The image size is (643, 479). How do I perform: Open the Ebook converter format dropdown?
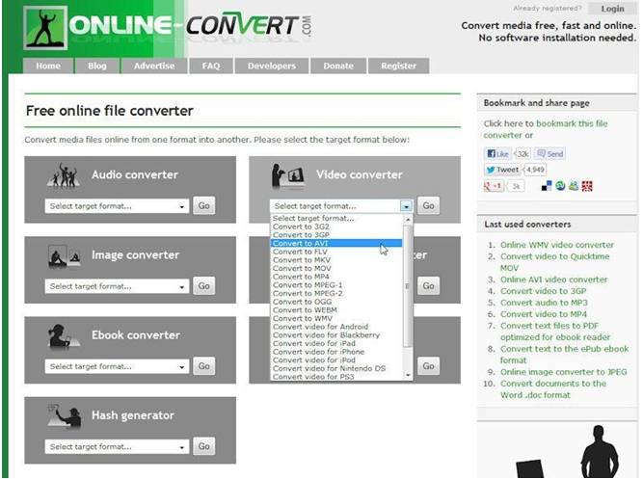[x=117, y=366]
